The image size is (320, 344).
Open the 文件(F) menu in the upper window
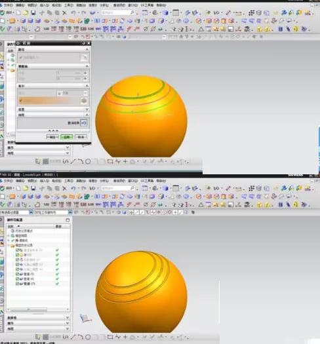coord(9,5)
